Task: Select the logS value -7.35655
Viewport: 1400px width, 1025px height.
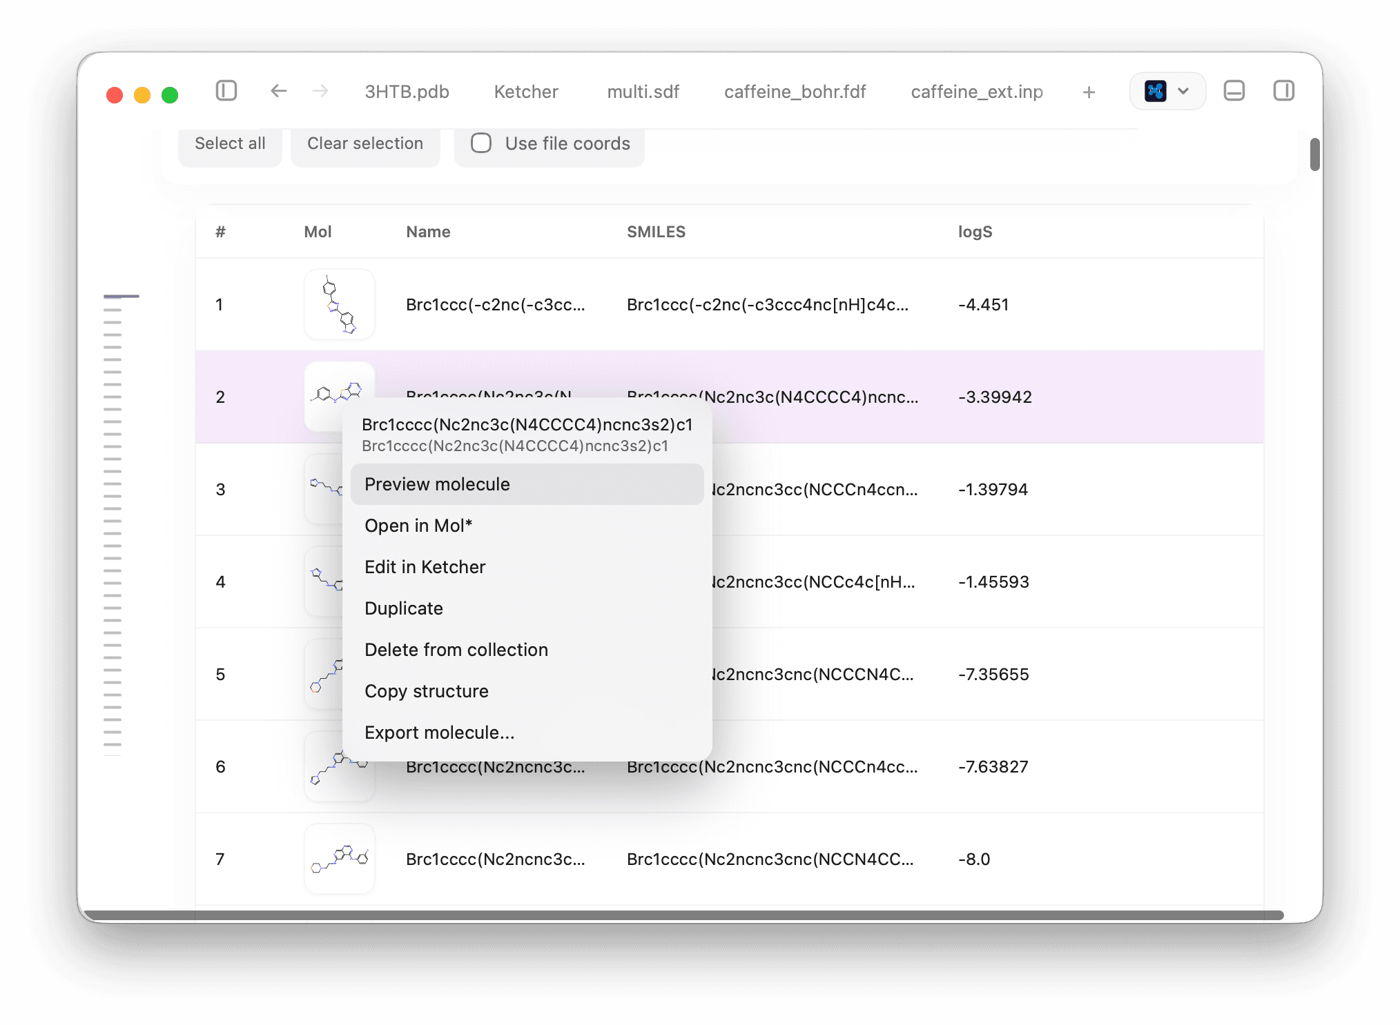Action: 993,675
